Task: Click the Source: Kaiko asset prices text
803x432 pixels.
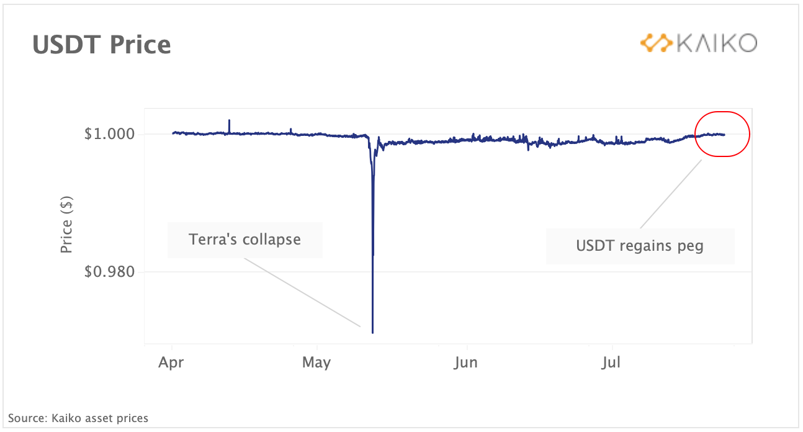Action: point(78,418)
